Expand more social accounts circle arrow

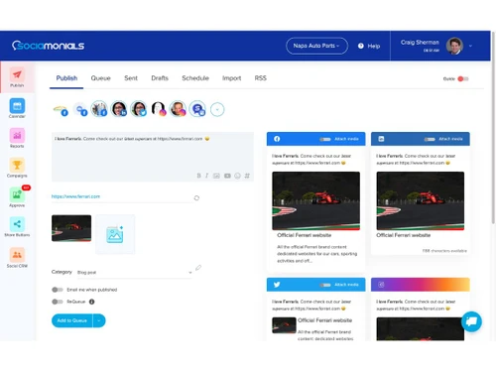pos(217,109)
